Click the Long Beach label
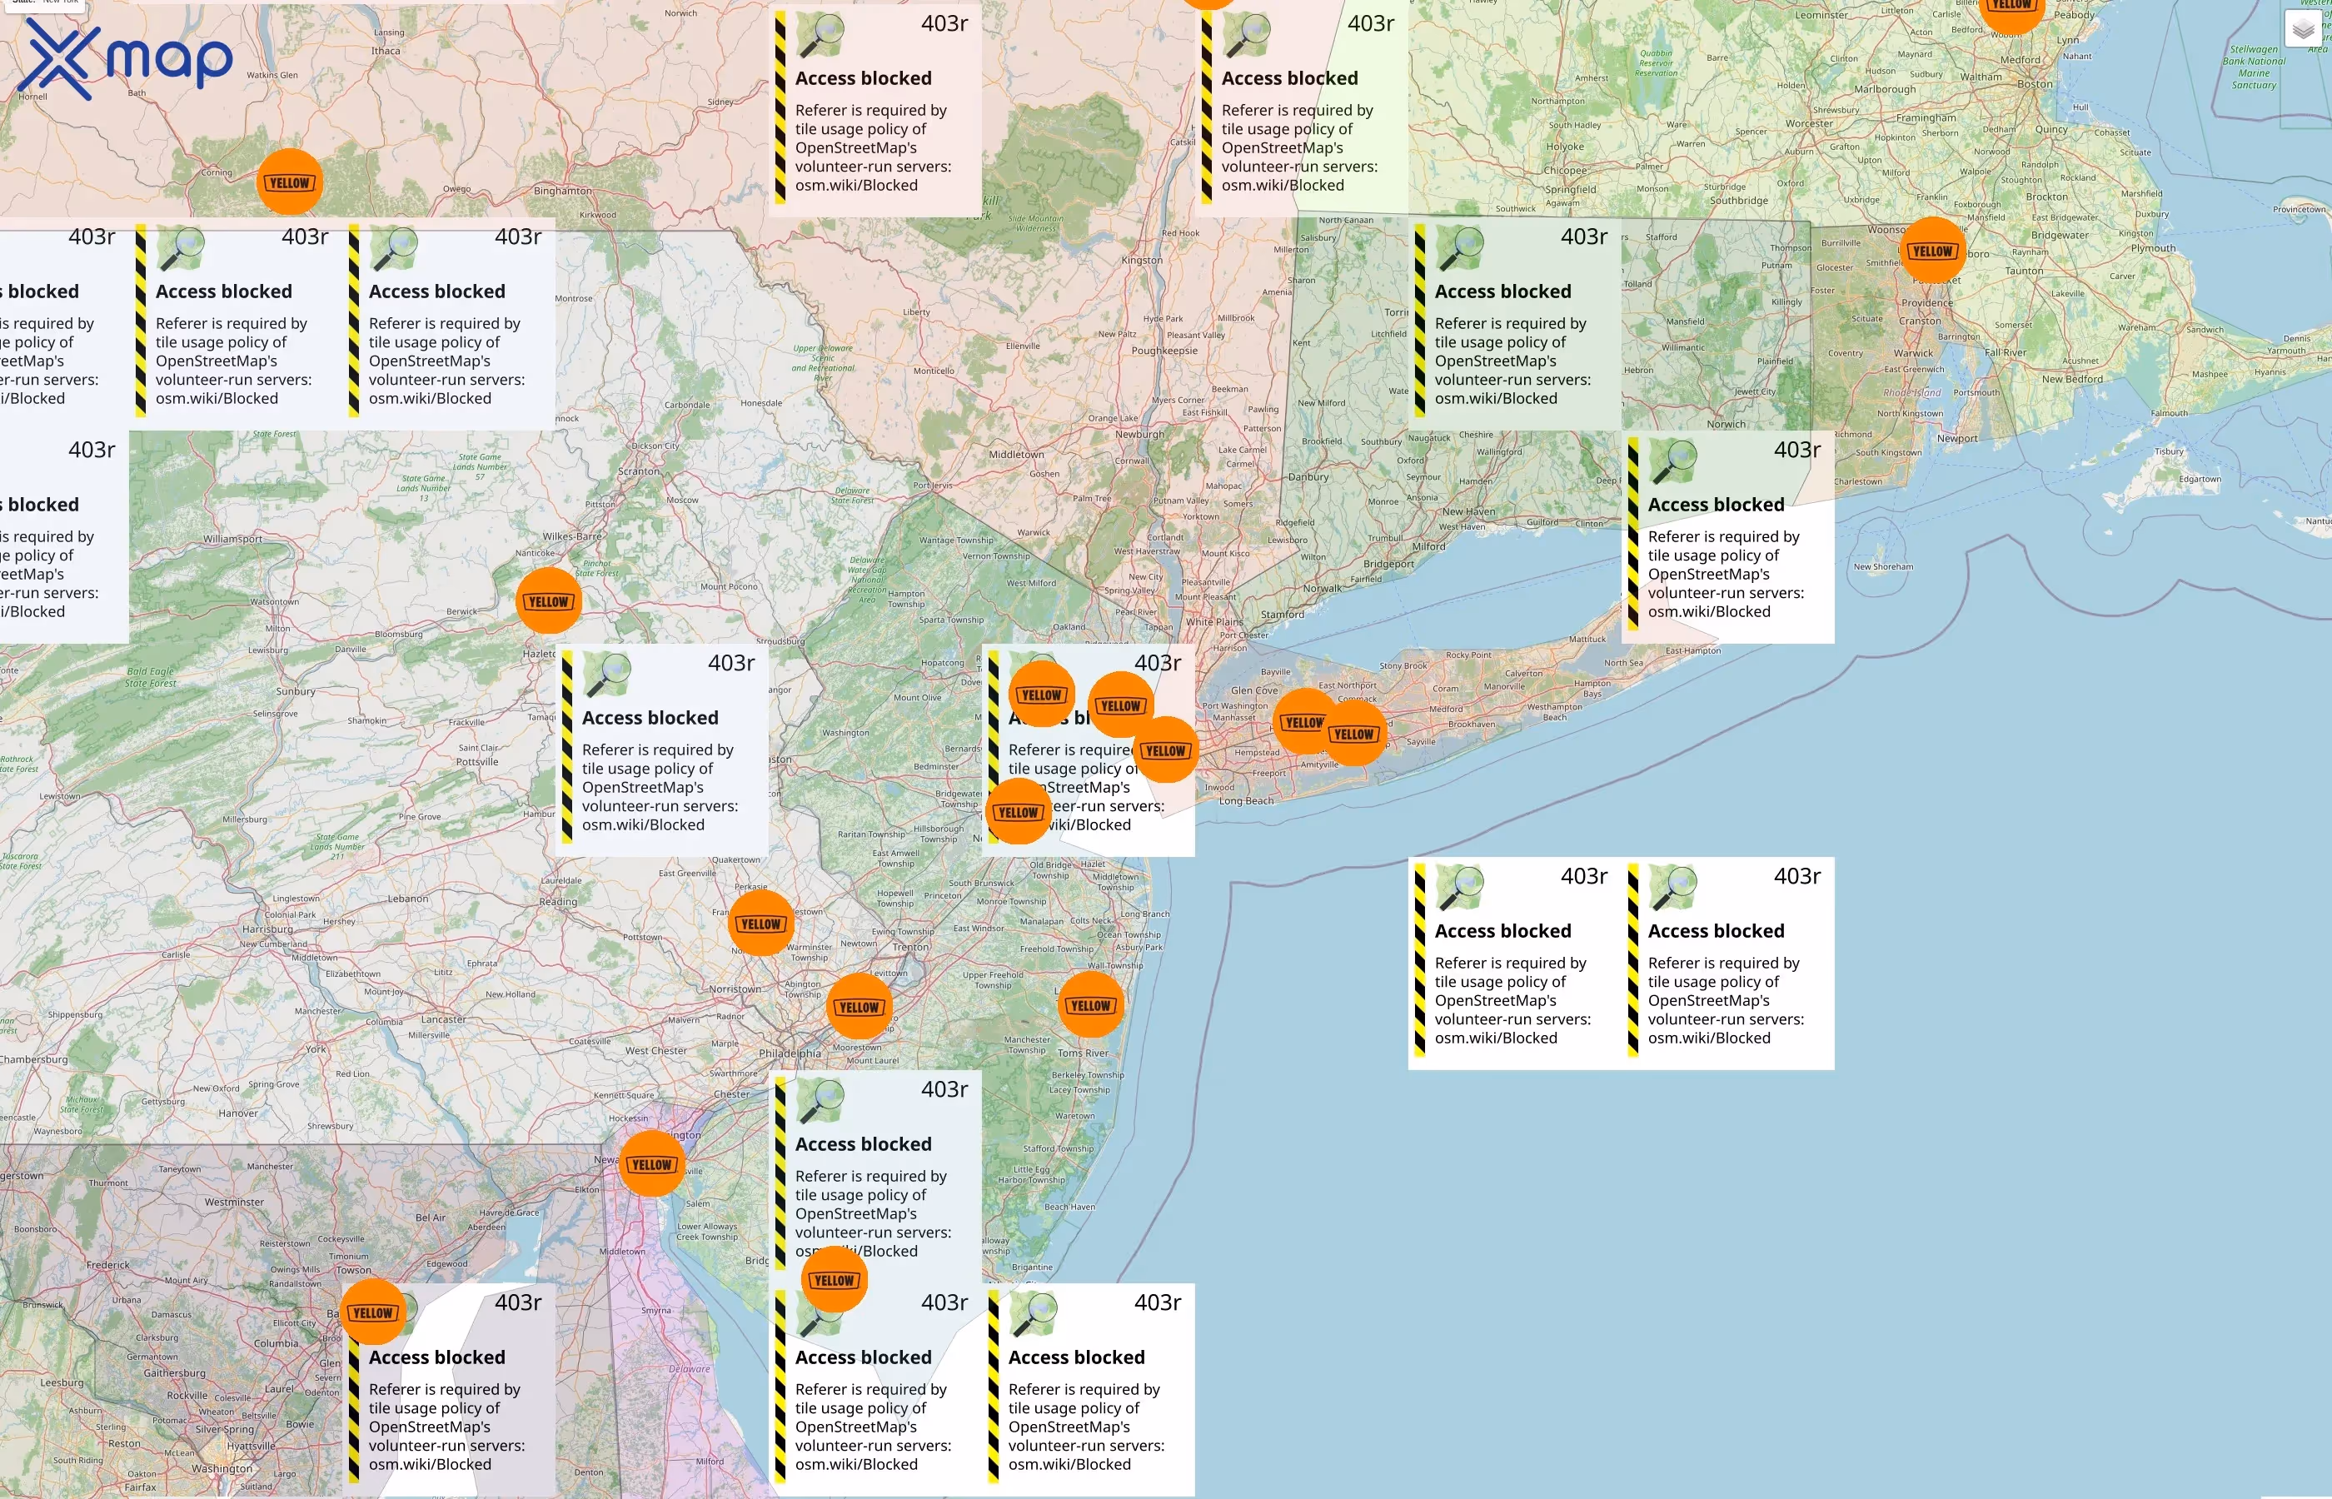The width and height of the screenshot is (2332, 1499). coord(1247,801)
